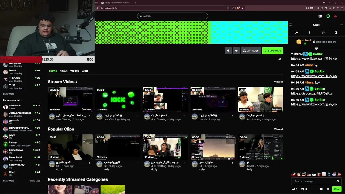Screen dimensions: 345x194
Task: Click the speech bubble icon in chat toolbar
Action: [323, 33]
